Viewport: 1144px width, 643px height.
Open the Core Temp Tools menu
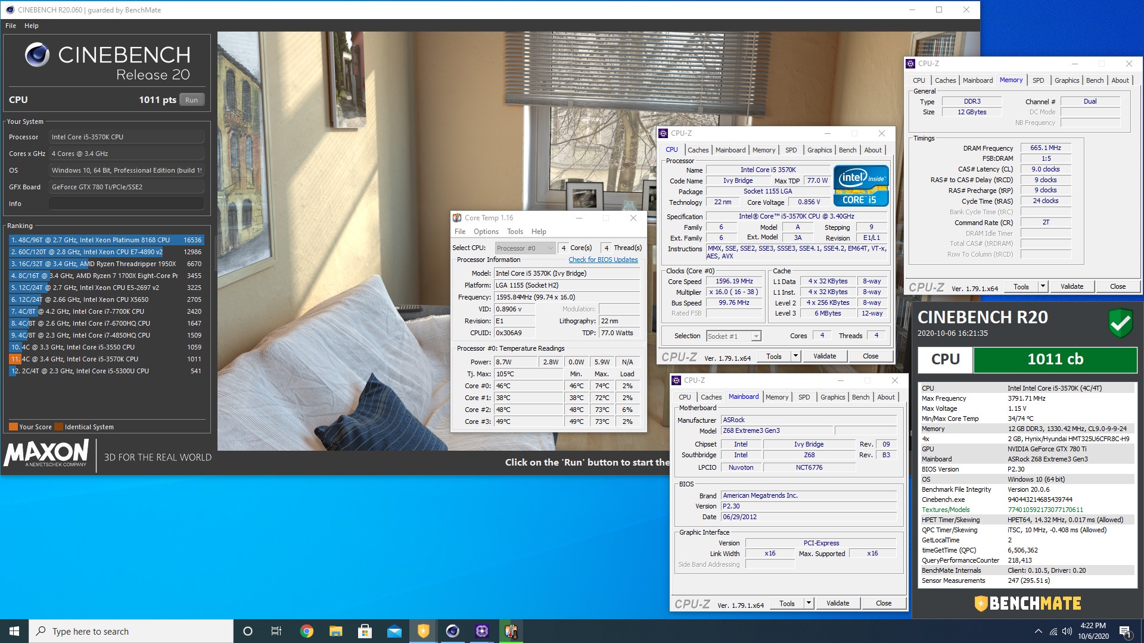click(515, 232)
